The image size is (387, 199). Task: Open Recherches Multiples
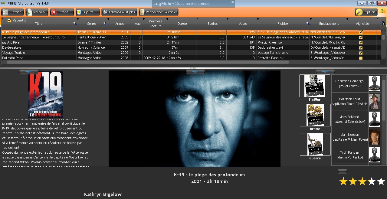point(158,12)
